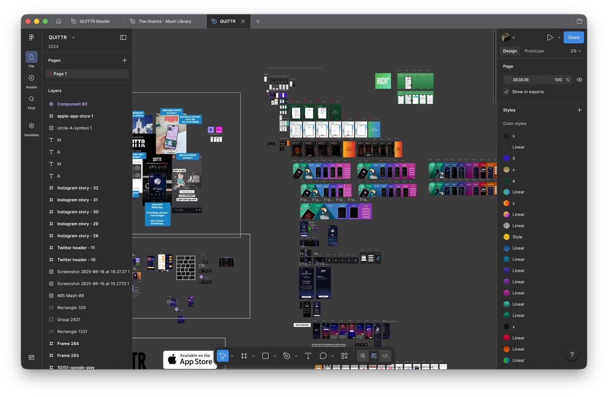Open the 2% zoom level dropdown

(x=576, y=51)
